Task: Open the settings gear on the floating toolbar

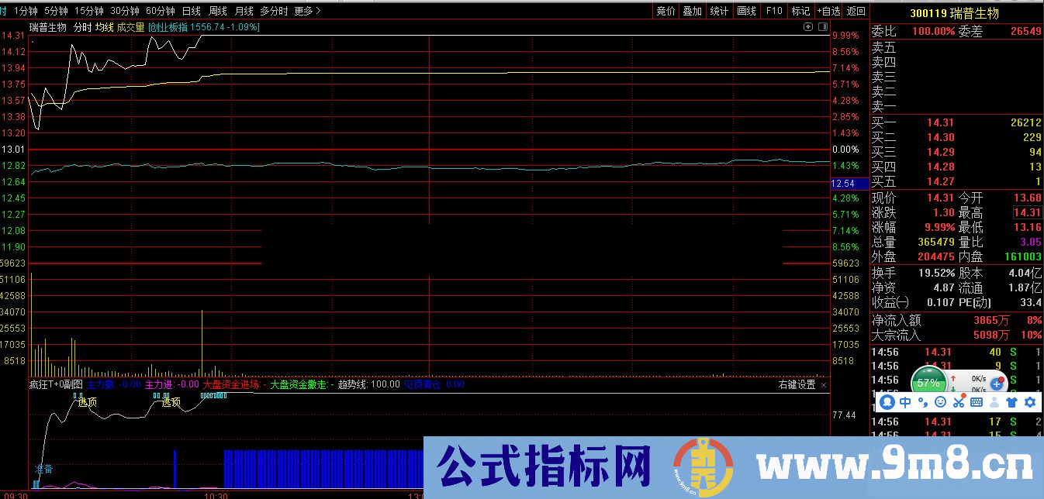Action: click(x=1029, y=403)
